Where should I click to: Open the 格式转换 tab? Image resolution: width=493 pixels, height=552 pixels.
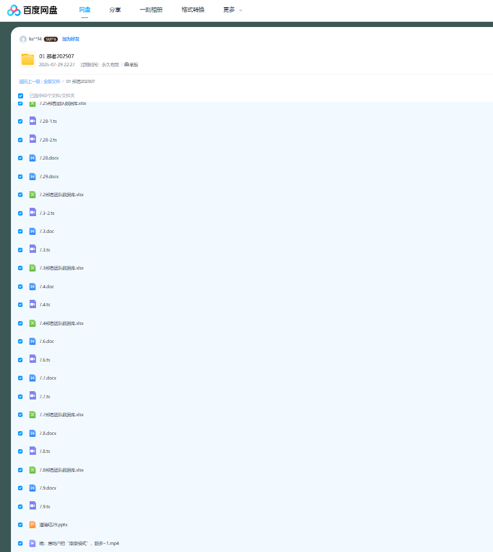click(192, 10)
